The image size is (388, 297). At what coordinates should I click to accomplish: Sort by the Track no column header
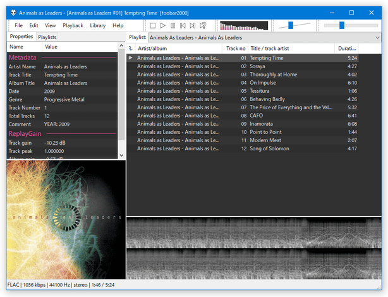click(x=236, y=49)
